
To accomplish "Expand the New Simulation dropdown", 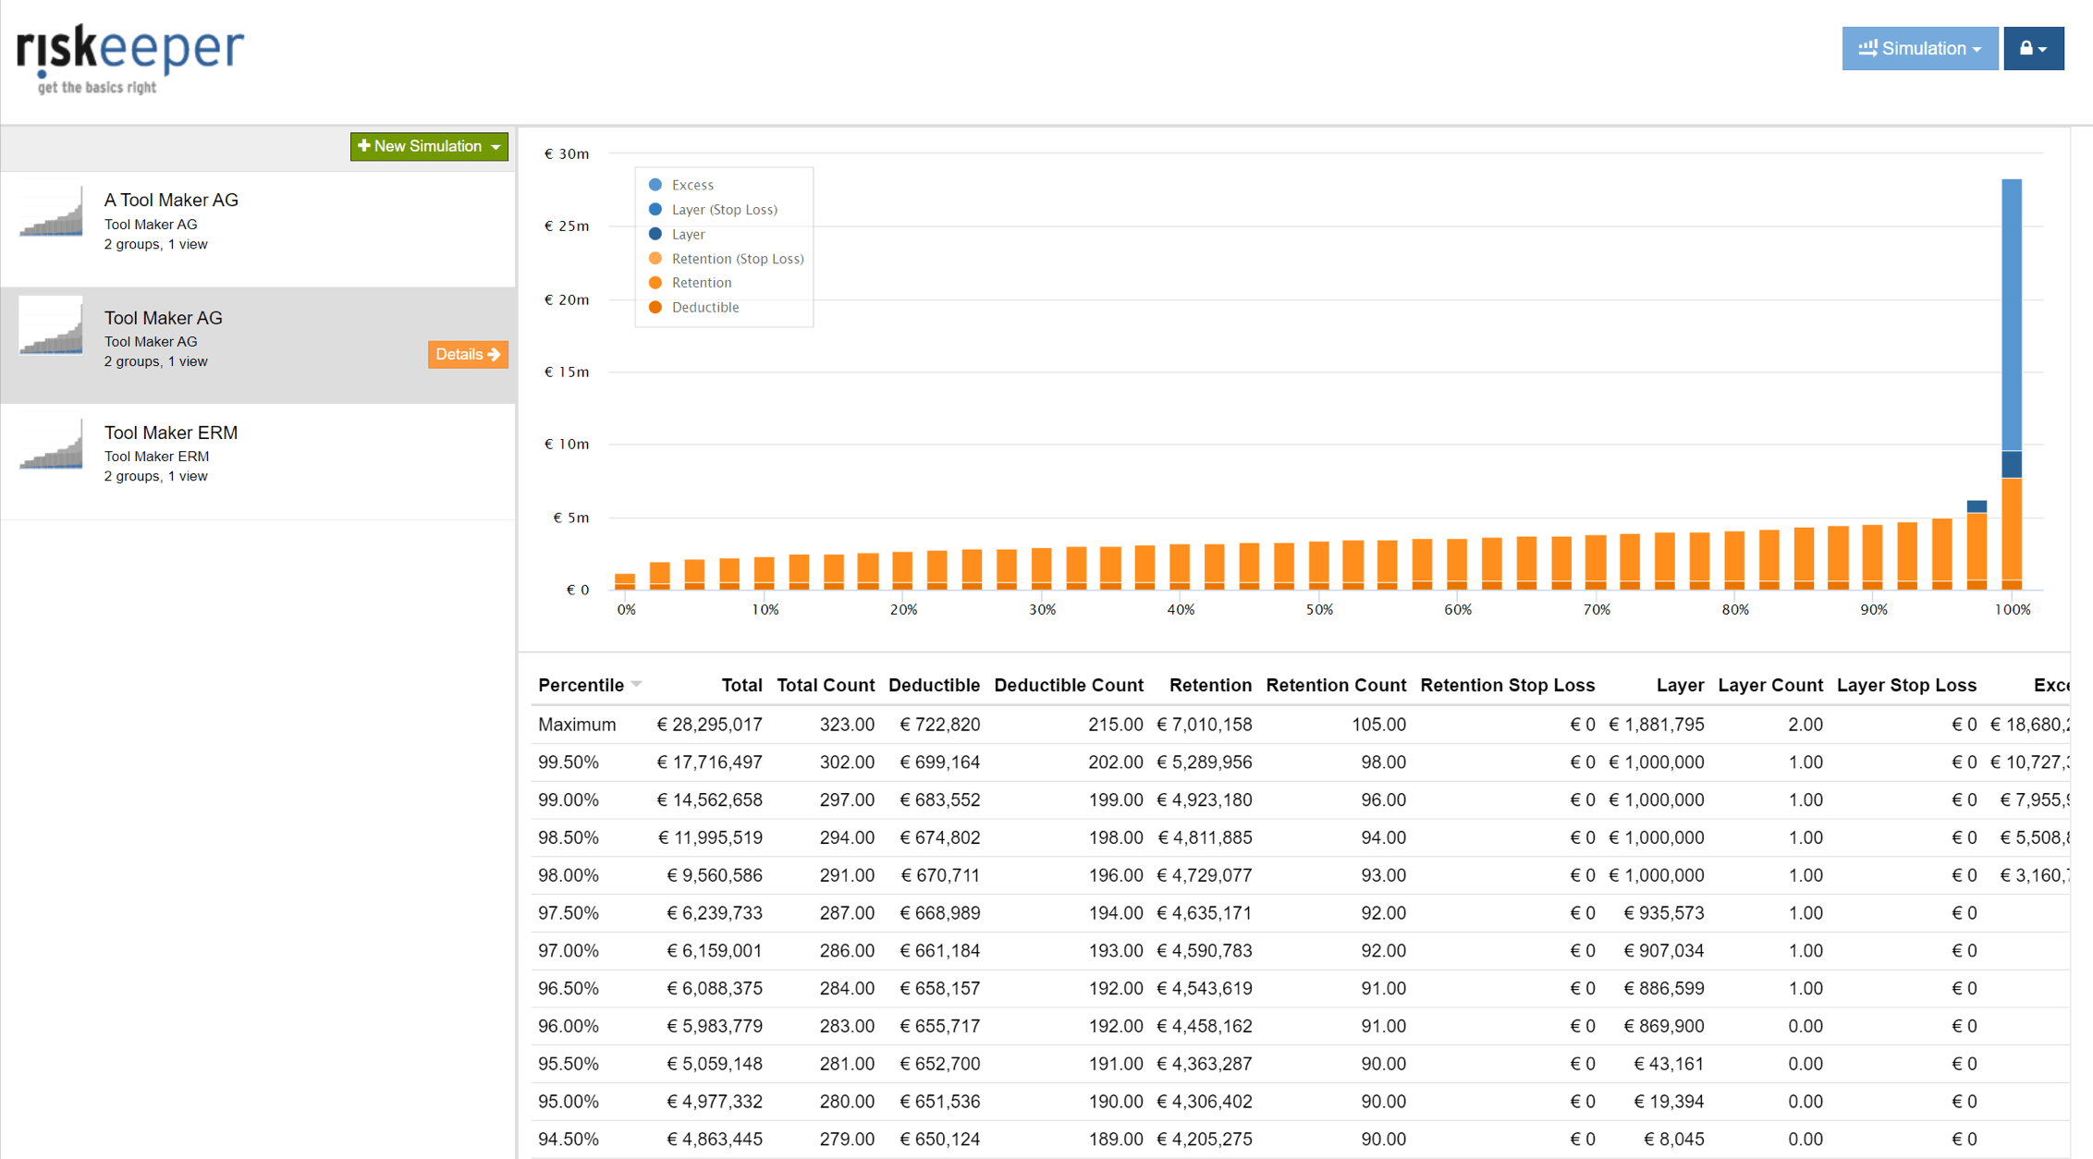I will point(429,146).
